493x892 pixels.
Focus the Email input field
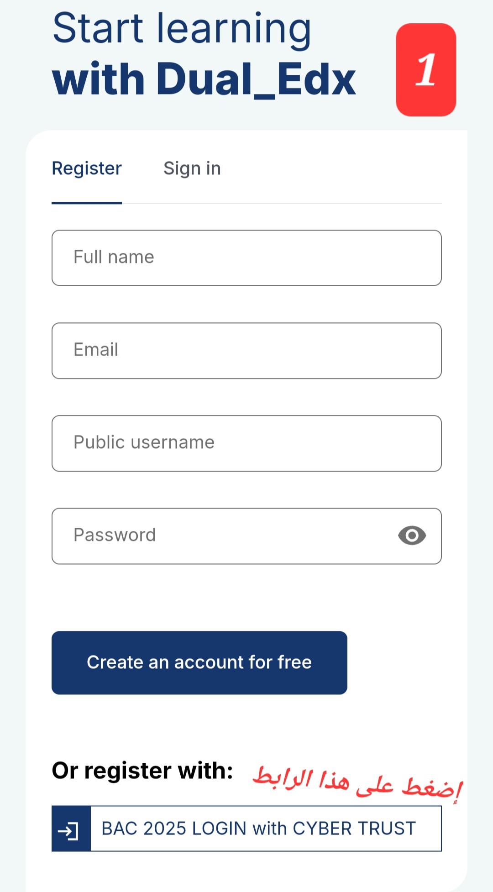pos(246,351)
